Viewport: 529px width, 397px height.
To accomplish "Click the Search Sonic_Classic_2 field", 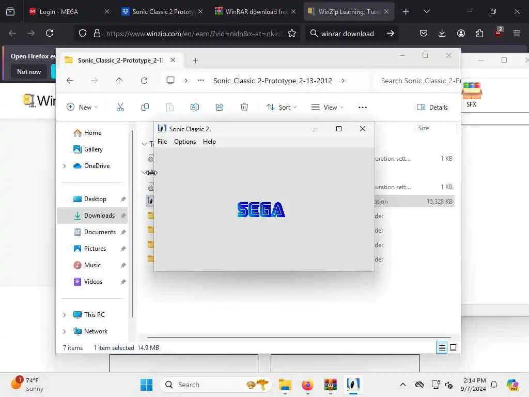I will click(x=418, y=81).
